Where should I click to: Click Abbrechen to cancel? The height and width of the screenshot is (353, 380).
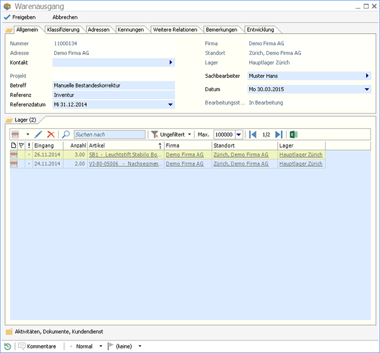pos(65,17)
